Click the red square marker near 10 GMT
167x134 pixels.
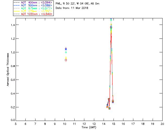click(x=66, y=60)
